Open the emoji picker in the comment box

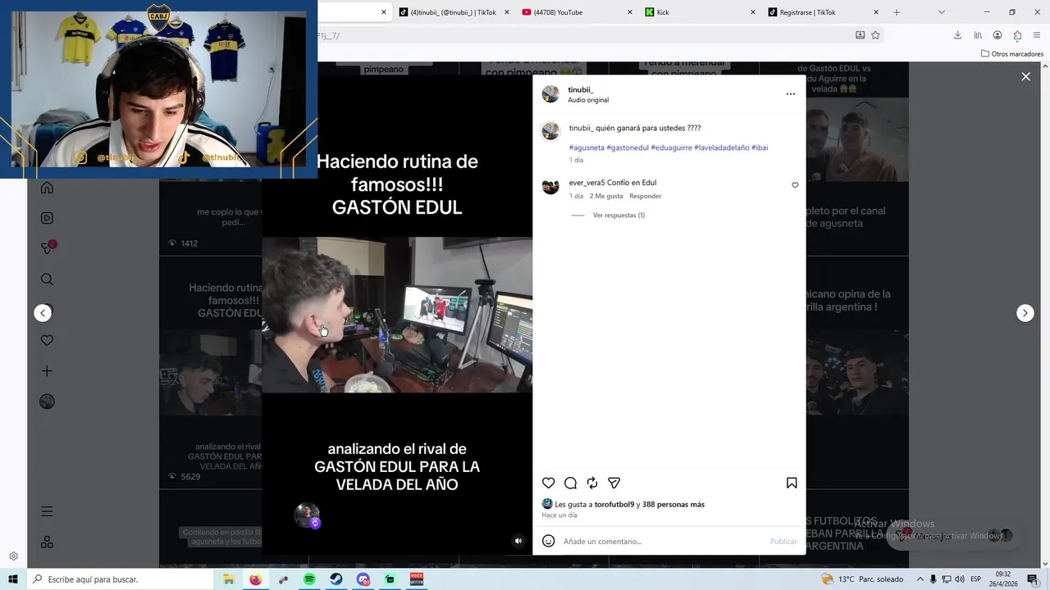549,541
